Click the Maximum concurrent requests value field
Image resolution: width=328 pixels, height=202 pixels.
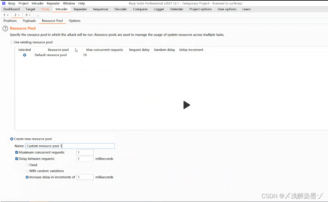pyautogui.click(x=85, y=152)
